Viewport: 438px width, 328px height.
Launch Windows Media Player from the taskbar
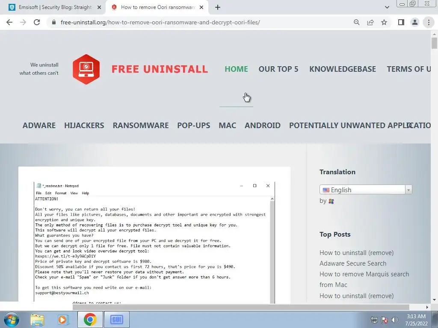click(x=63, y=319)
